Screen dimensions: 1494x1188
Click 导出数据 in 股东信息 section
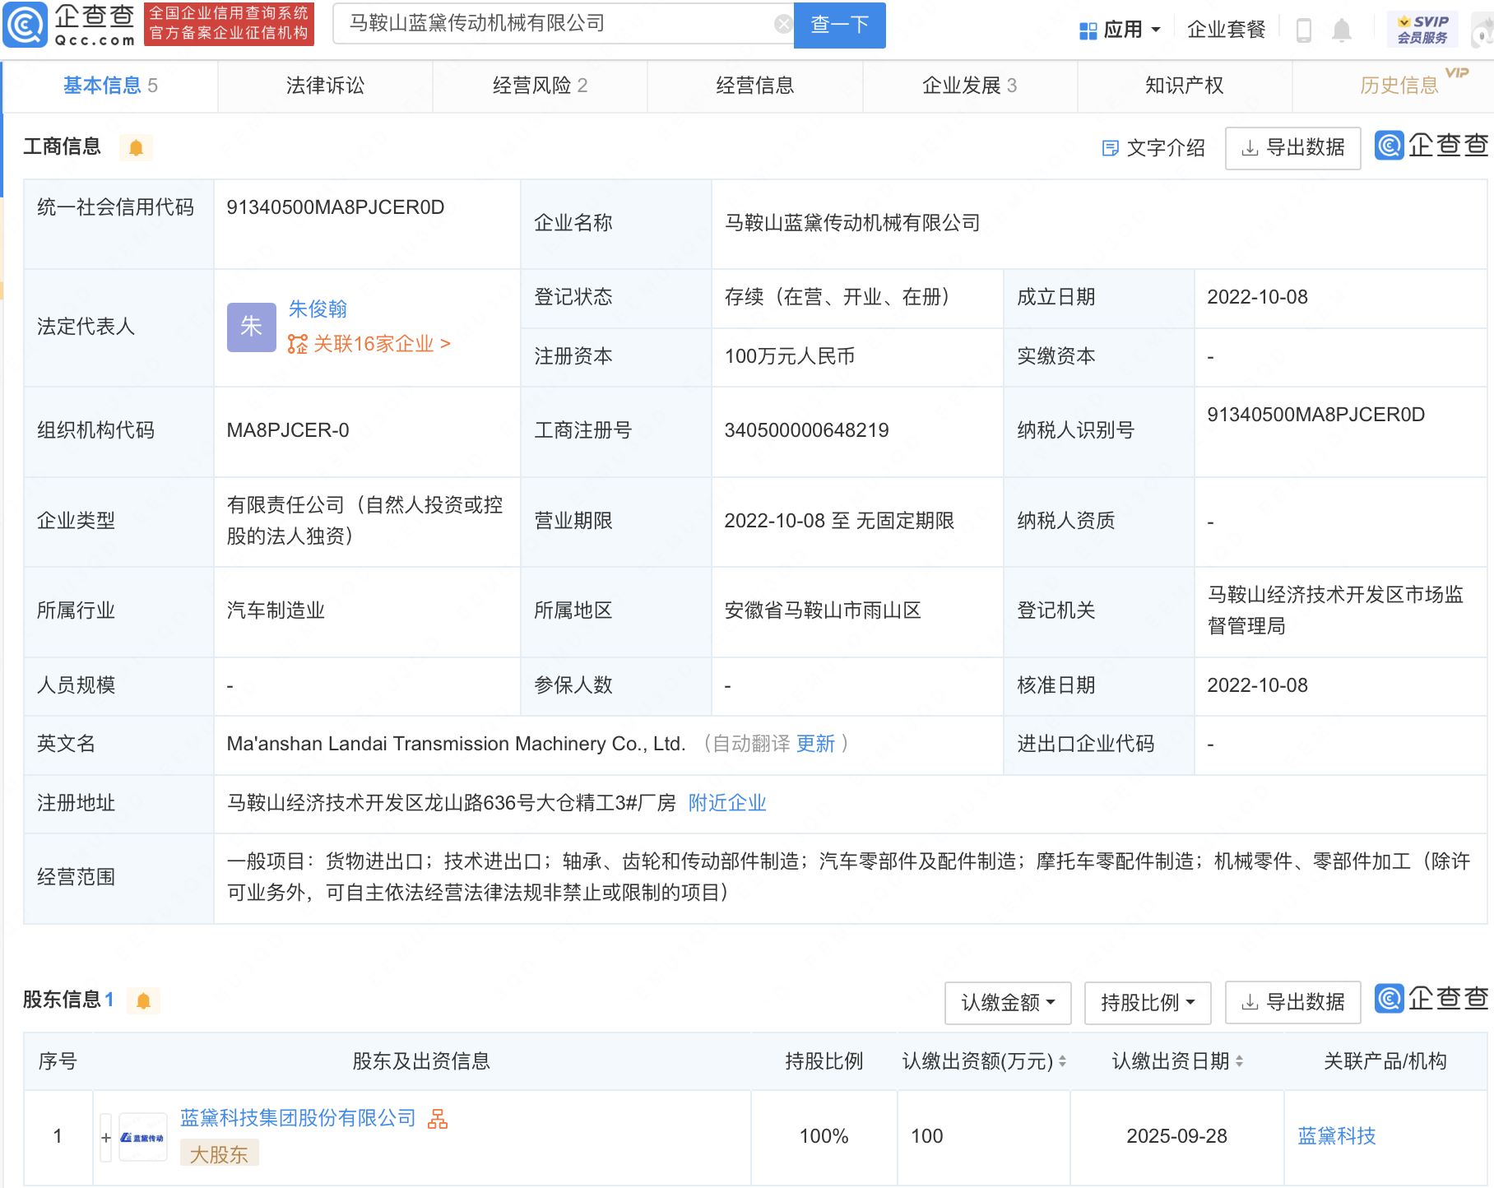click(x=1292, y=1002)
